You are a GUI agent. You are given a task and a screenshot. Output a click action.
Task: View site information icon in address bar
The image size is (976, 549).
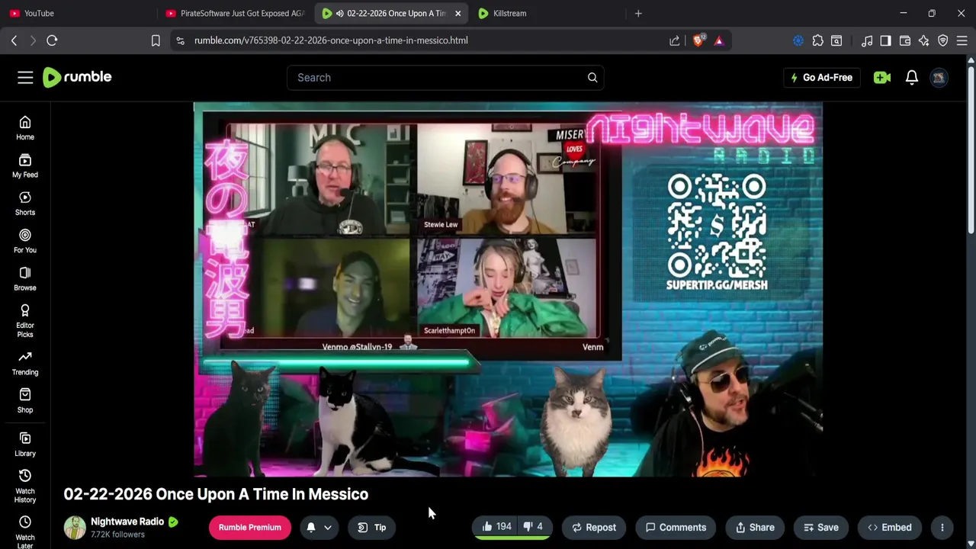[x=180, y=40]
